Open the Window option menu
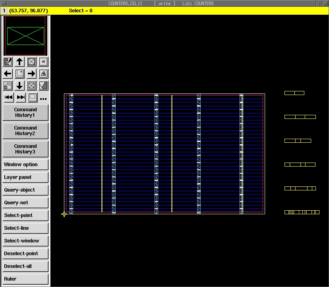 (x=25, y=165)
